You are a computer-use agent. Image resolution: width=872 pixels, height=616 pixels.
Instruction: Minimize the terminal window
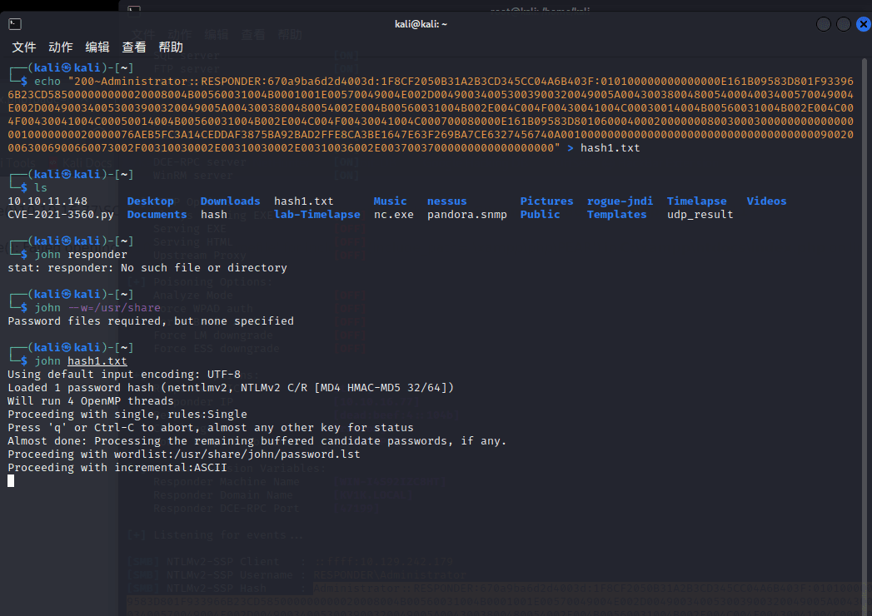point(824,24)
